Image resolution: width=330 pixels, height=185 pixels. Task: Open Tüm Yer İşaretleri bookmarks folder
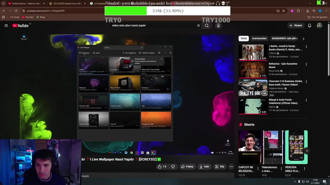318,17
